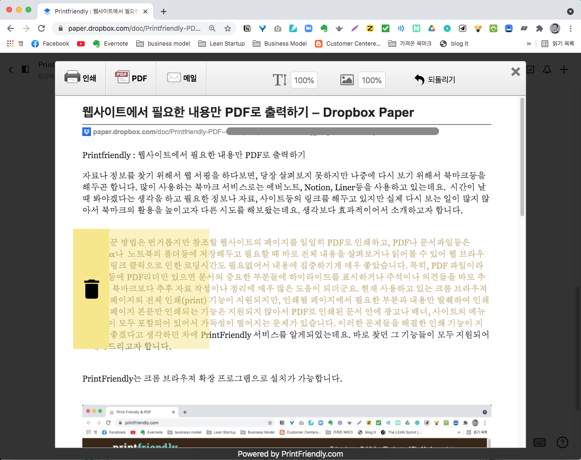Screen dimensions: 581x460
Task: Close the PrintFriendly dialog with the X
Action: click(516, 72)
